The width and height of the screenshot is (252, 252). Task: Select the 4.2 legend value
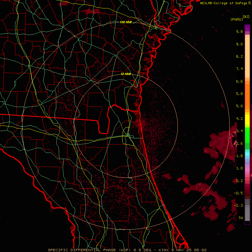pyautogui.click(x=239, y=119)
